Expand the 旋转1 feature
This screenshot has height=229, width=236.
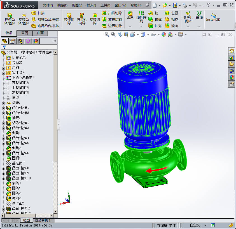click(x=3, y=104)
